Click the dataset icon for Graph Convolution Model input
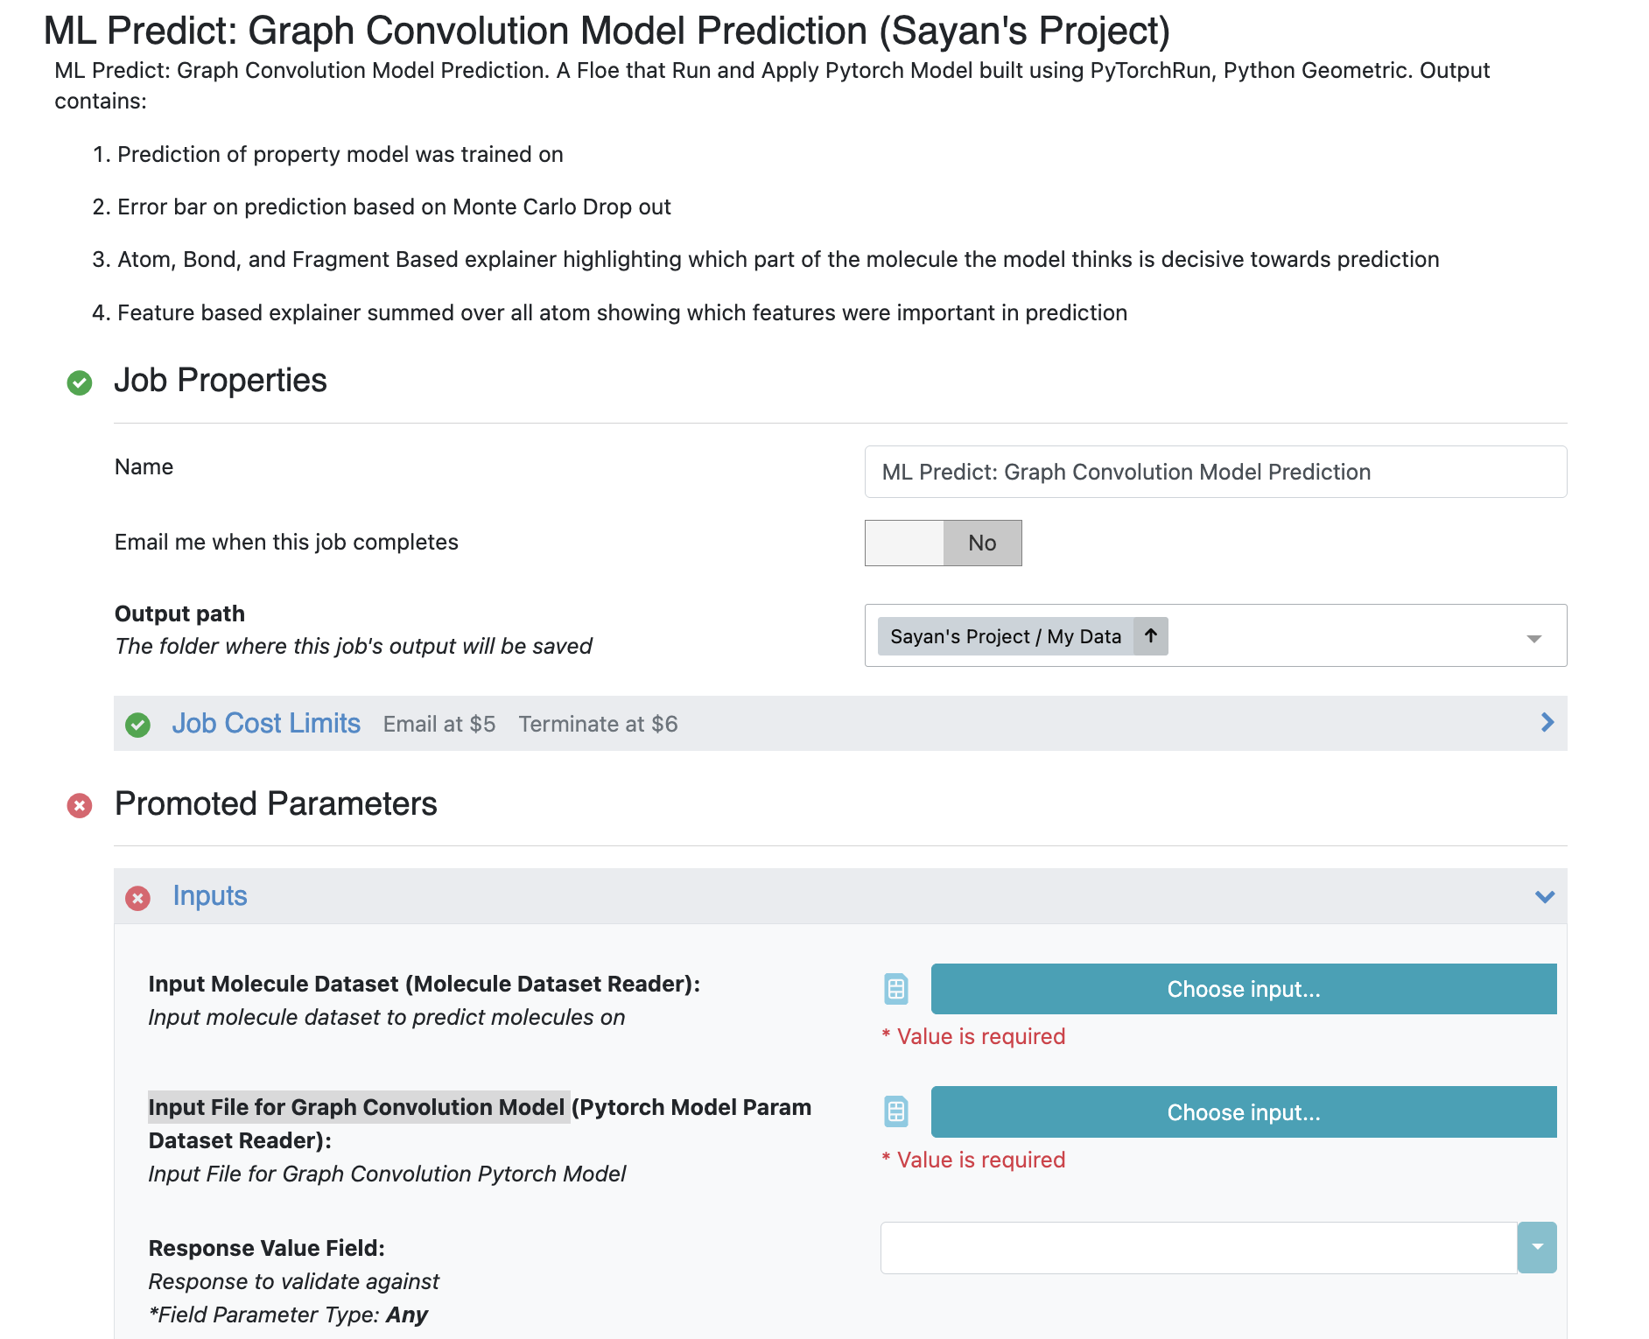Screen dimensions: 1649x1339 point(896,1112)
